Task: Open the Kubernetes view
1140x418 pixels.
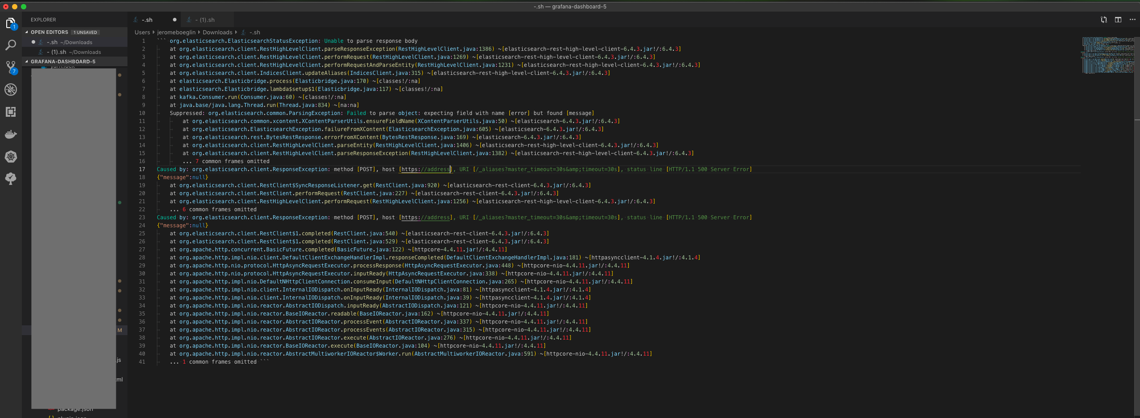Action: pyautogui.click(x=11, y=156)
